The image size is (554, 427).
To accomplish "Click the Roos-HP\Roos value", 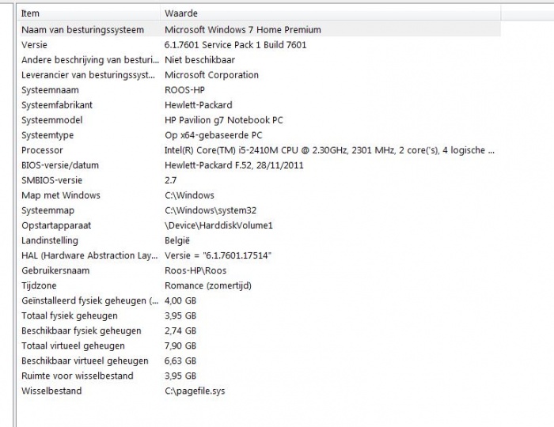I will [x=195, y=270].
